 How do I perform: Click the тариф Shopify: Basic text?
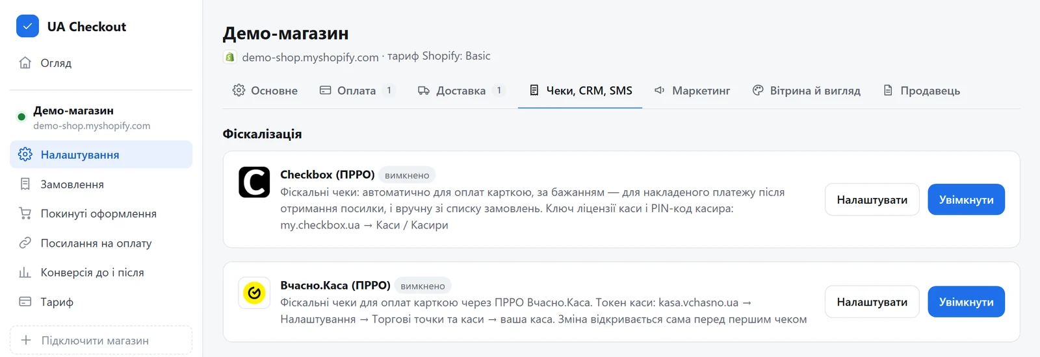point(439,56)
